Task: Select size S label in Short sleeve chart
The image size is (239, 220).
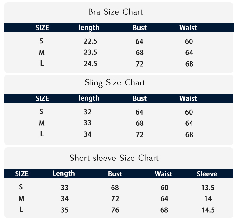Action: pyautogui.click(x=21, y=187)
